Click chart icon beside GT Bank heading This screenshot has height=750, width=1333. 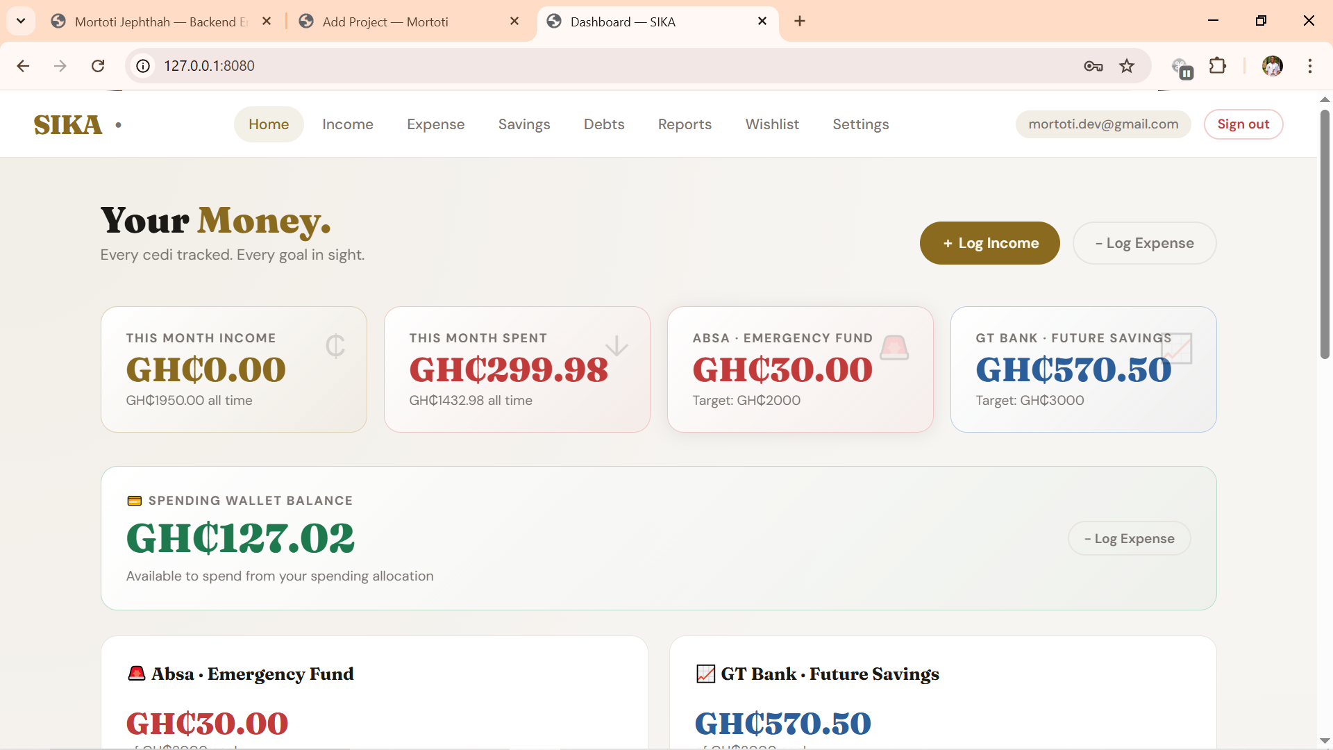(x=705, y=674)
